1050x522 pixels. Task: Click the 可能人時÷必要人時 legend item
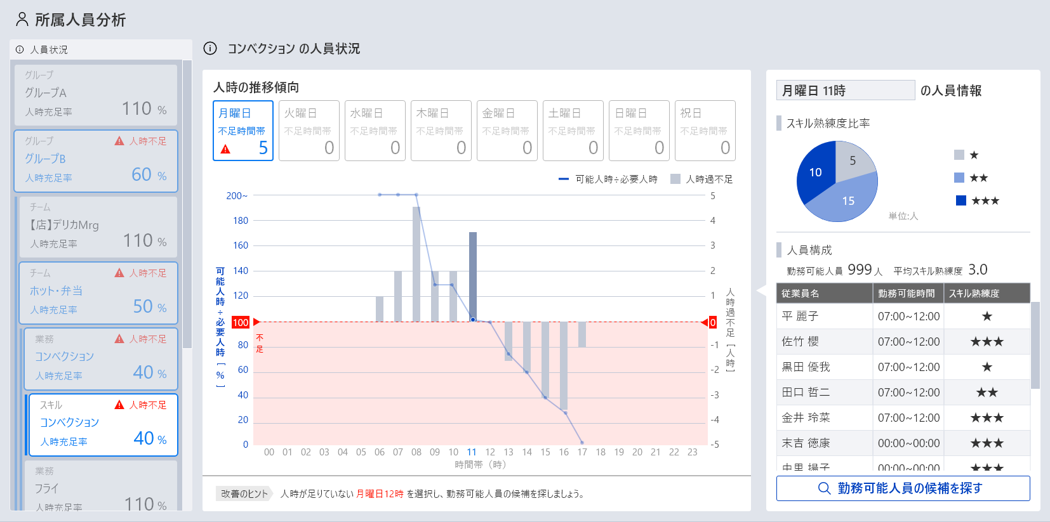(x=608, y=179)
